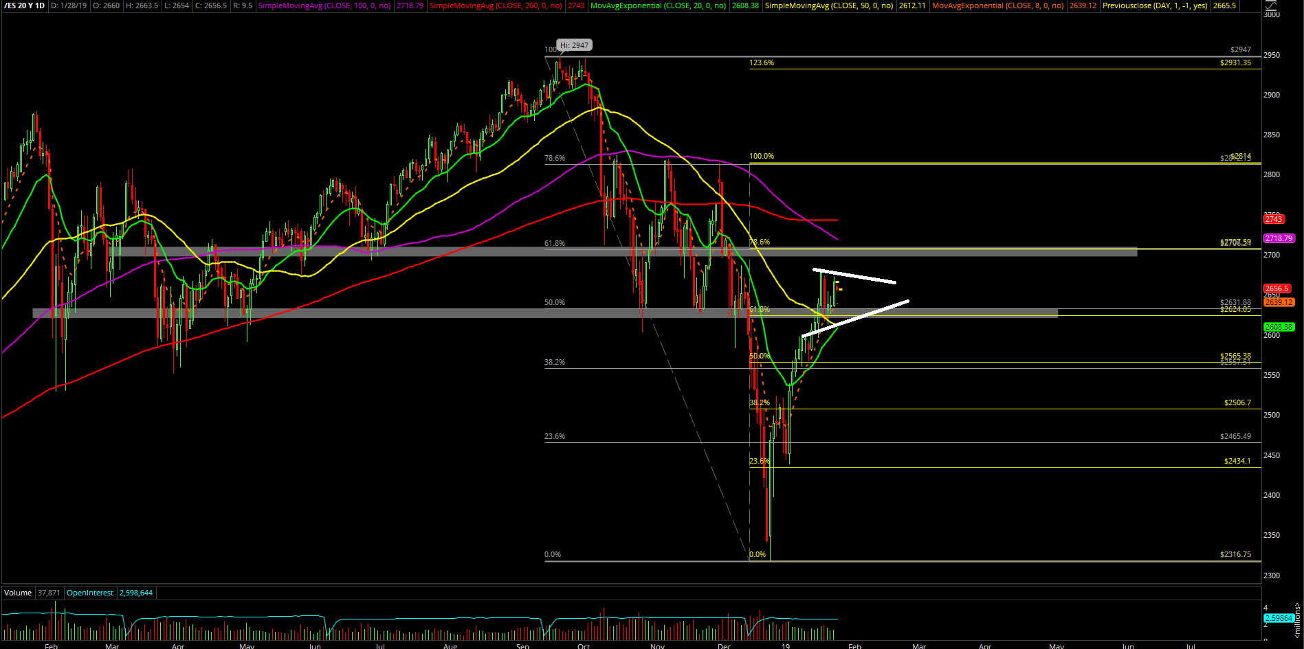Click the C: 2656.5 close price readout
Image resolution: width=1304 pixels, height=649 pixels.
pyautogui.click(x=211, y=5)
